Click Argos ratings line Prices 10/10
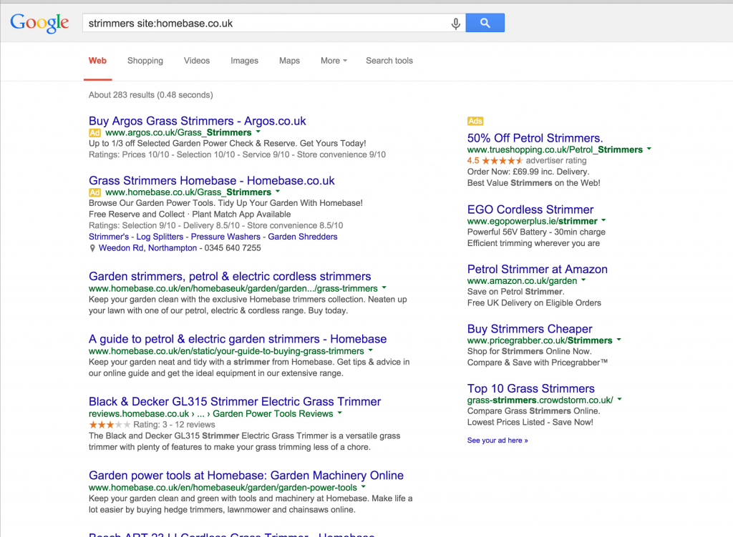The height and width of the screenshot is (537, 733). 238,154
